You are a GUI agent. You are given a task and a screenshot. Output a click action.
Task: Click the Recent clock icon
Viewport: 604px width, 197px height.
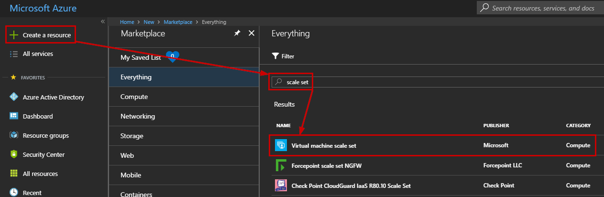click(14, 193)
